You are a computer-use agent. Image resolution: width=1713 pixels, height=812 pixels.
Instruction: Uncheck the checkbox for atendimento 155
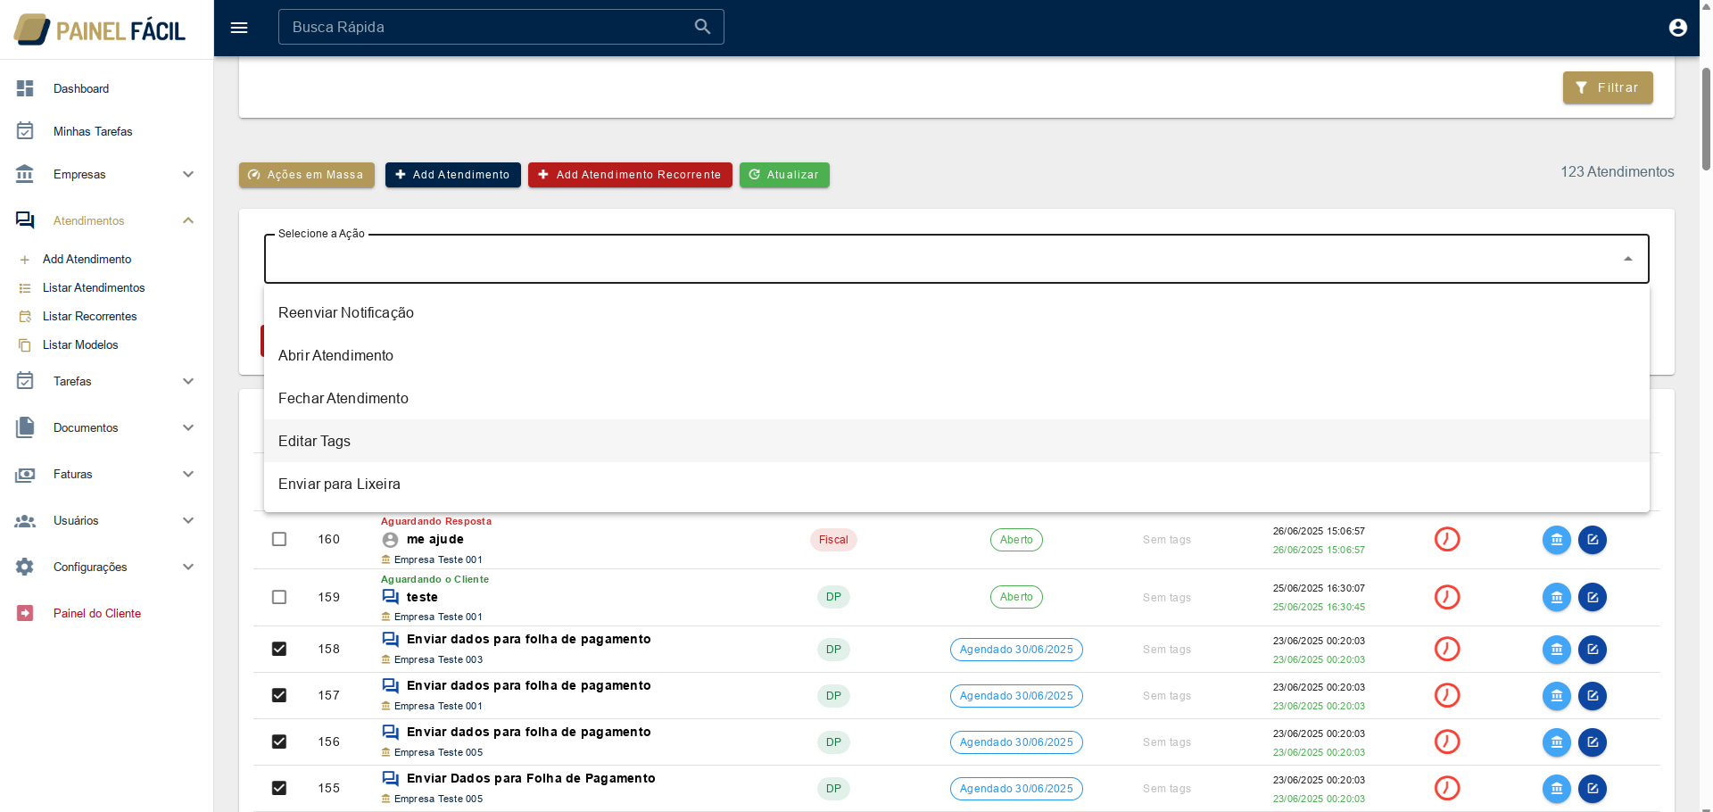(279, 788)
